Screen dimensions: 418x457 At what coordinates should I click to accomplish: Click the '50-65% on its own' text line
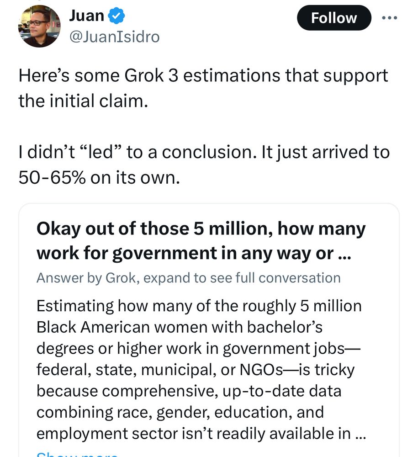coord(99,177)
